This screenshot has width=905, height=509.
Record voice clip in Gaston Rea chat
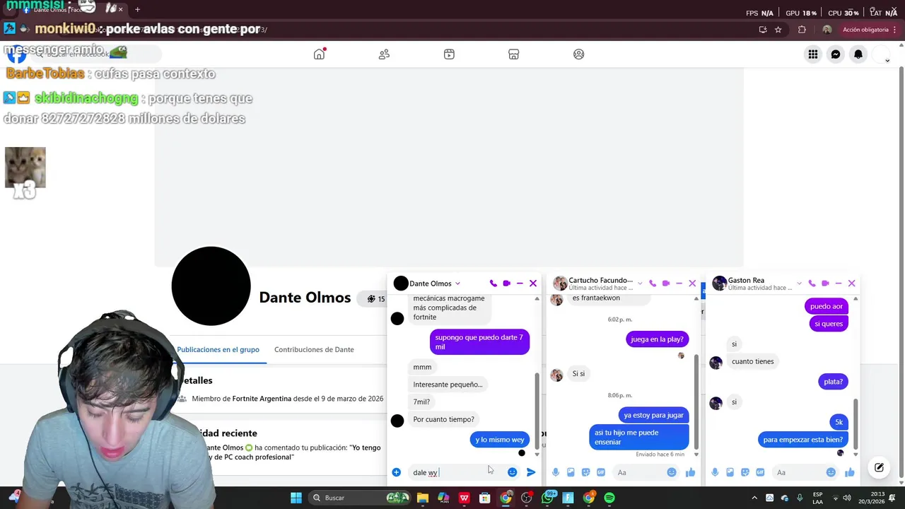pyautogui.click(x=715, y=472)
